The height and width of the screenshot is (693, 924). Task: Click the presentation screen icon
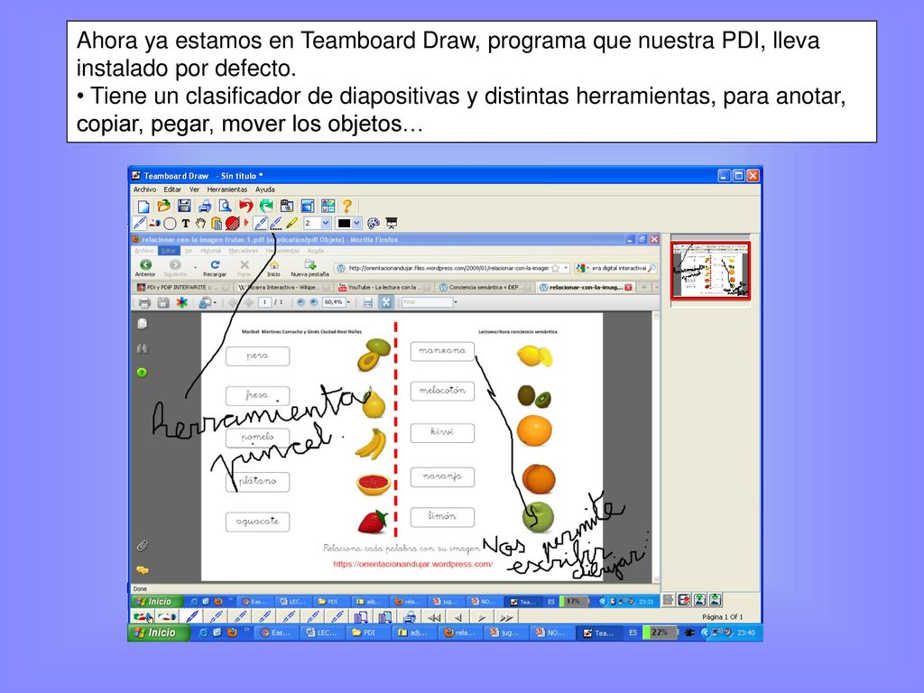click(x=392, y=223)
